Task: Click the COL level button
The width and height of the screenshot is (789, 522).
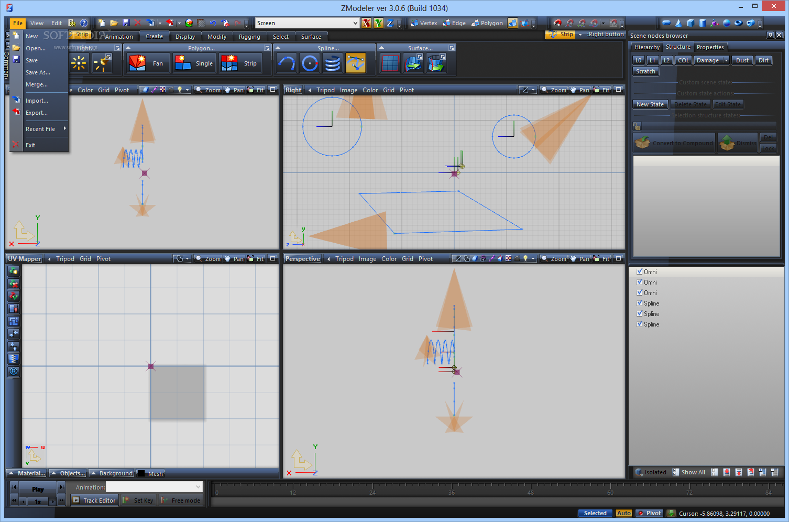Action: pyautogui.click(x=684, y=60)
